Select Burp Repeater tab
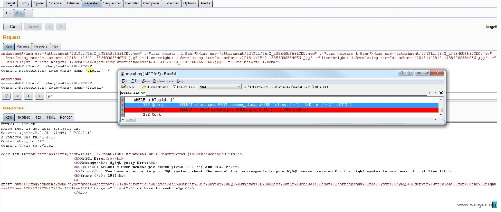The image size is (501, 212). point(92,3)
